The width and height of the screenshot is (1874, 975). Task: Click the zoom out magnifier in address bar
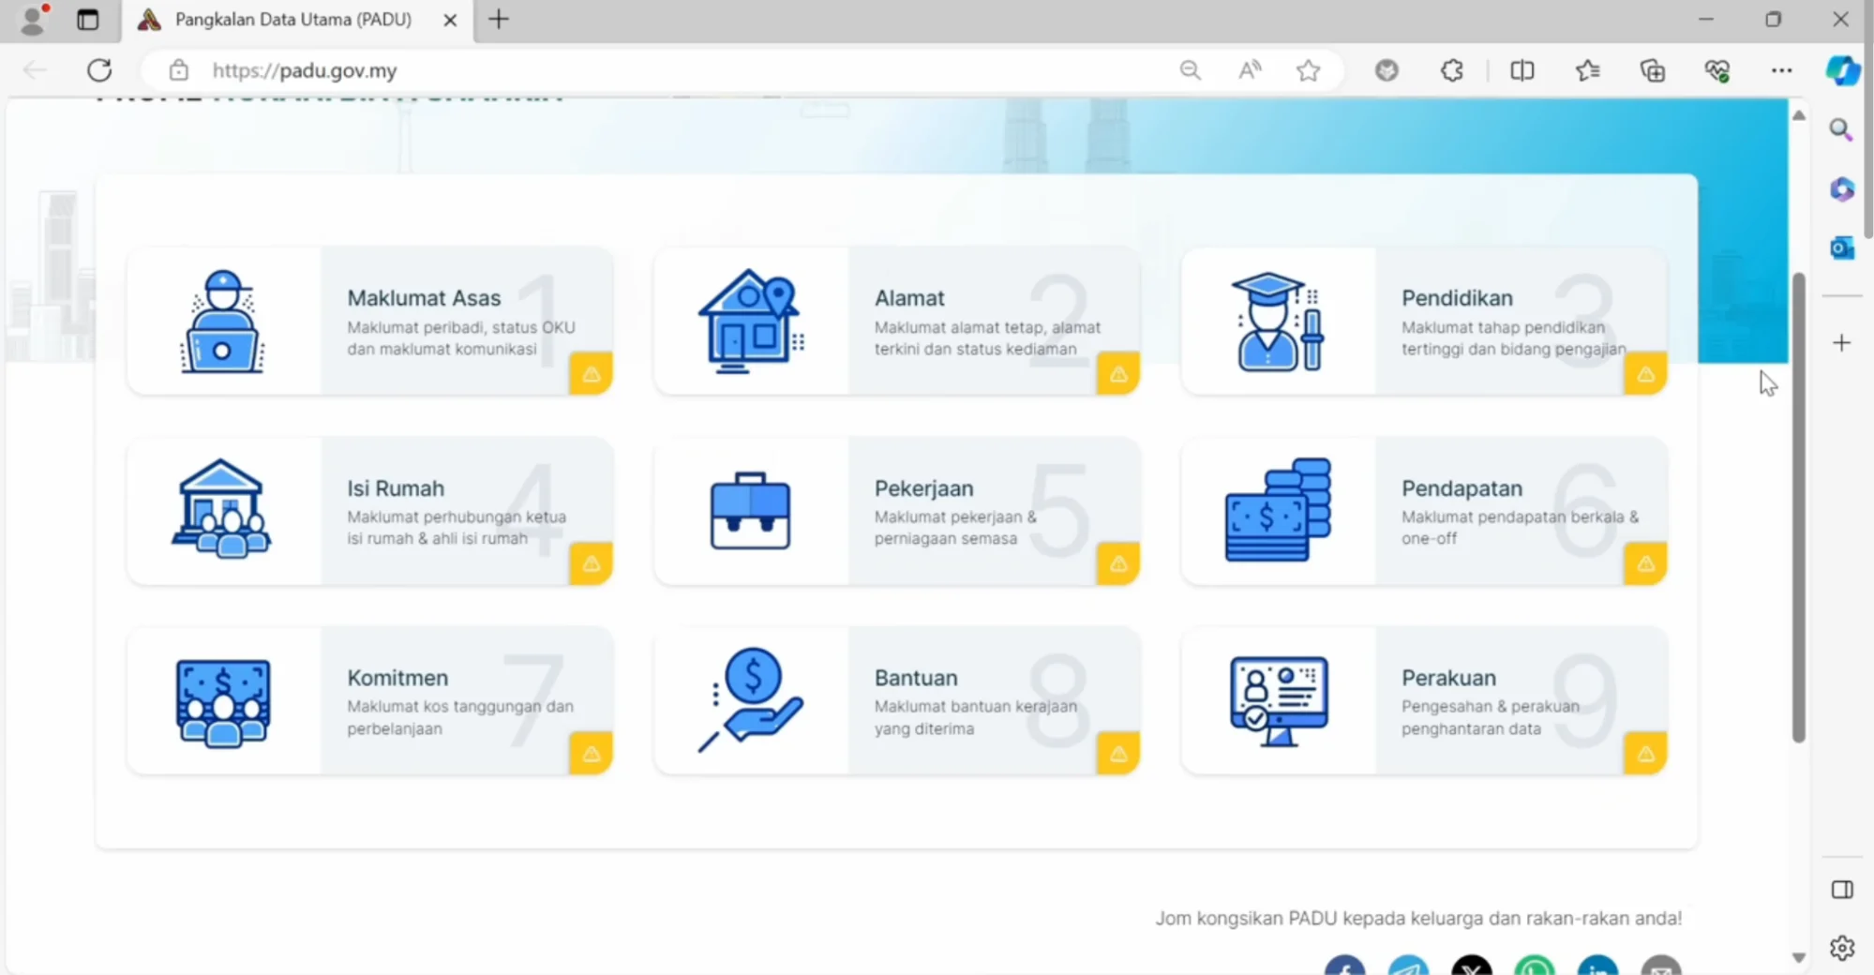pyautogui.click(x=1190, y=70)
